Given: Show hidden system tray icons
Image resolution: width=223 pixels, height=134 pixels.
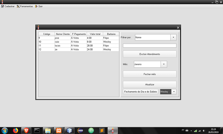Looking at the screenshot, I should 191,130.
